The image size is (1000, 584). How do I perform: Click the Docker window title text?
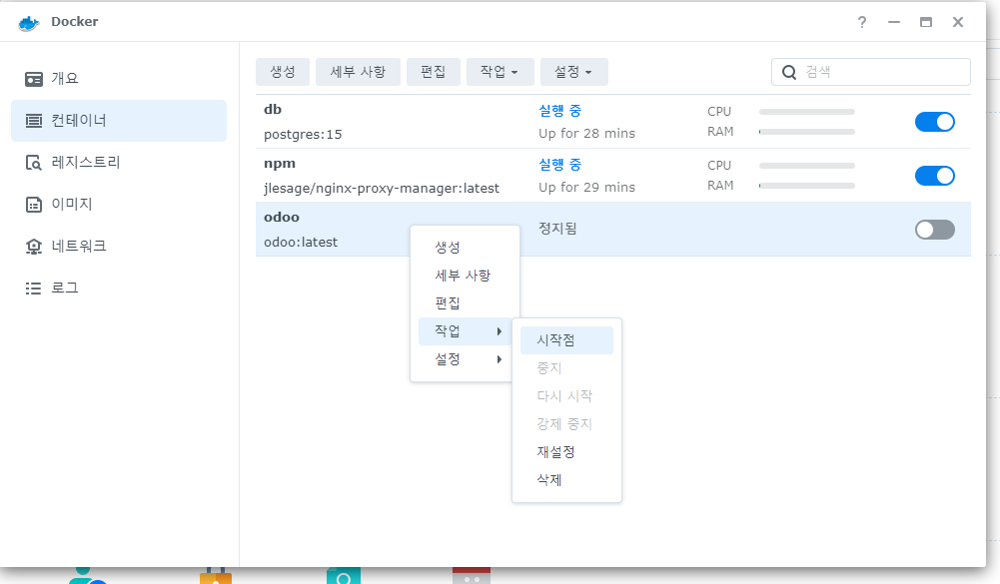pyautogui.click(x=75, y=22)
